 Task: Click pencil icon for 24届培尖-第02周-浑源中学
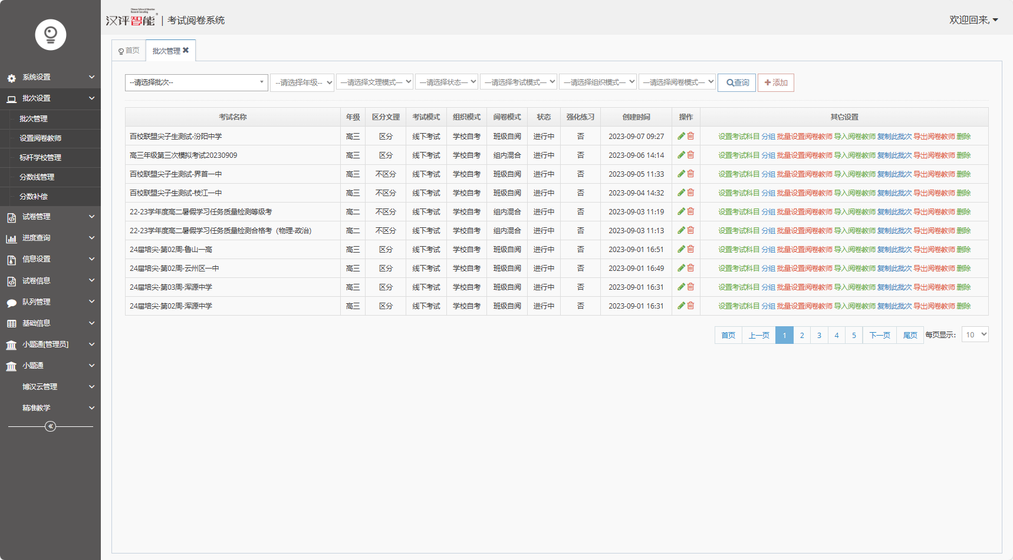[x=681, y=306]
